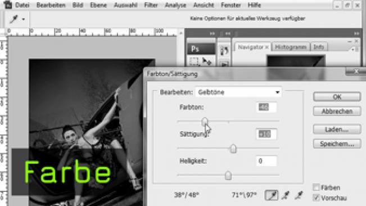The width and height of the screenshot is (366, 206).
Task: Select the eyedropper sample tool in dialog
Action: pos(272,195)
